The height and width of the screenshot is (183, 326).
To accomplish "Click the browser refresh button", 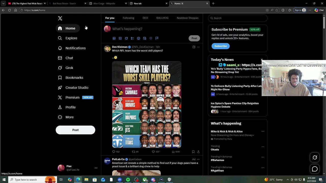I will (x=9, y=10).
